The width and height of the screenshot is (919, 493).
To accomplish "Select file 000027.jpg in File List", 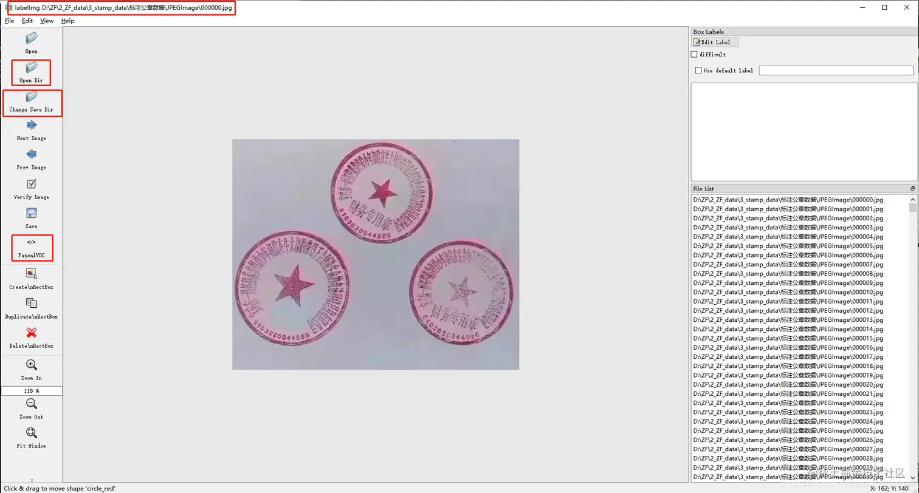I will pos(788,449).
